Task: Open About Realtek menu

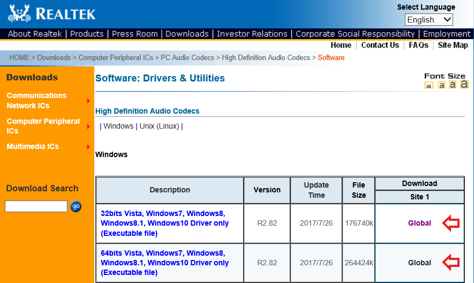Action: (35, 34)
